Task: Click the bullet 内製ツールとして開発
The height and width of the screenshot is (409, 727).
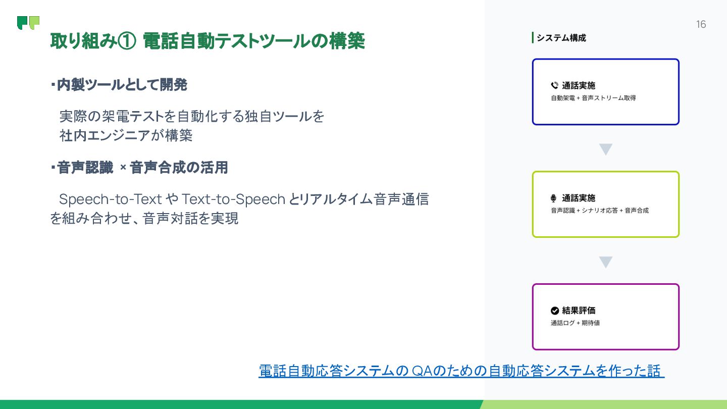Action: (119, 85)
